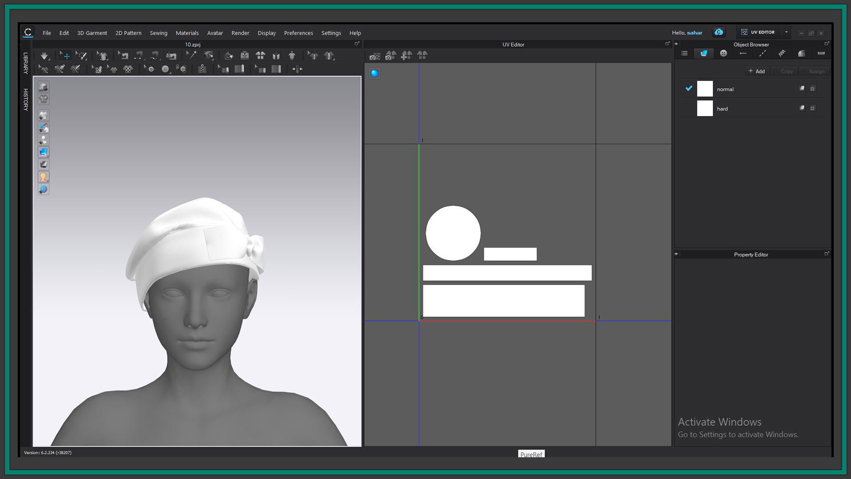This screenshot has width=851, height=479.
Task: Open the measure ruler tab in Object Browser
Action: [x=821, y=54]
